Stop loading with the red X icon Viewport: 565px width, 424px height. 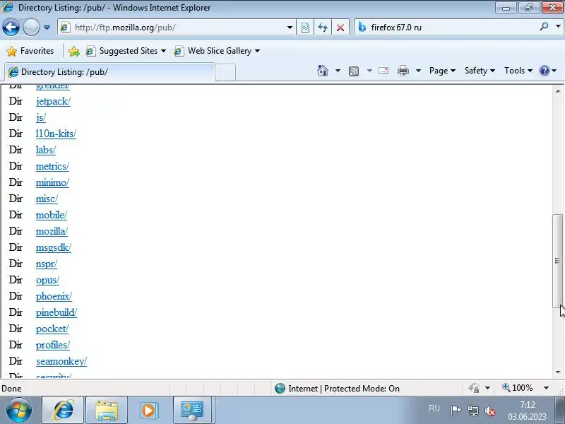tap(340, 28)
